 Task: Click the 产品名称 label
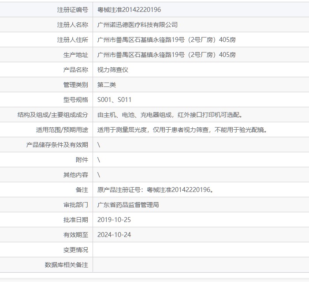coord(76,70)
